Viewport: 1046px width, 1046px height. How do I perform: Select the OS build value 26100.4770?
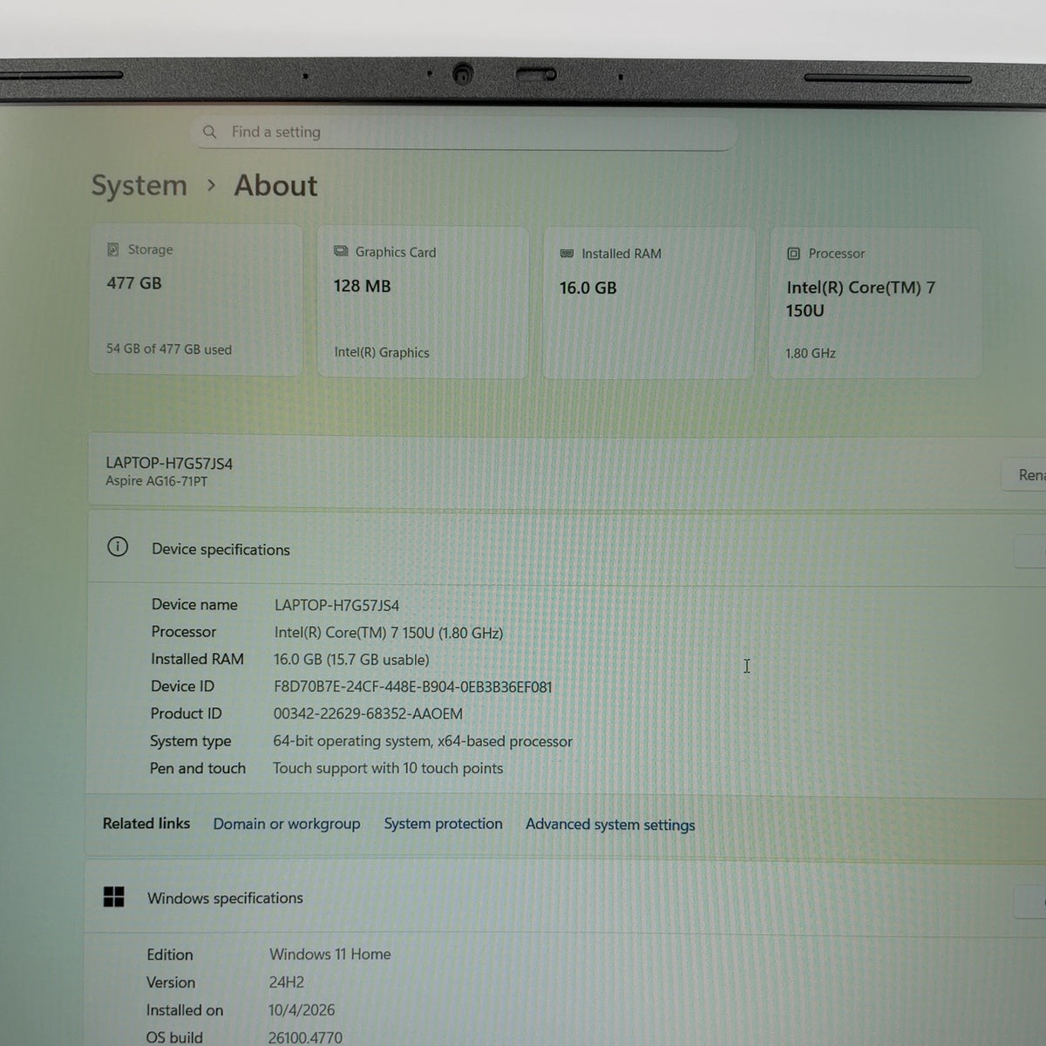click(x=305, y=1037)
